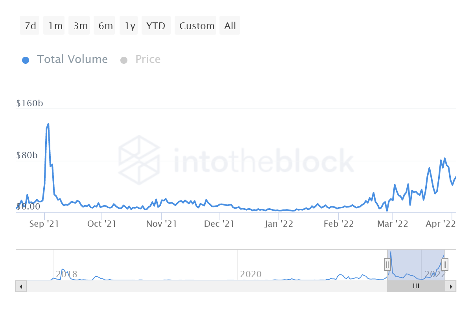Toggle the Total Volume series legend
The height and width of the screenshot is (315, 472).
coord(72,59)
